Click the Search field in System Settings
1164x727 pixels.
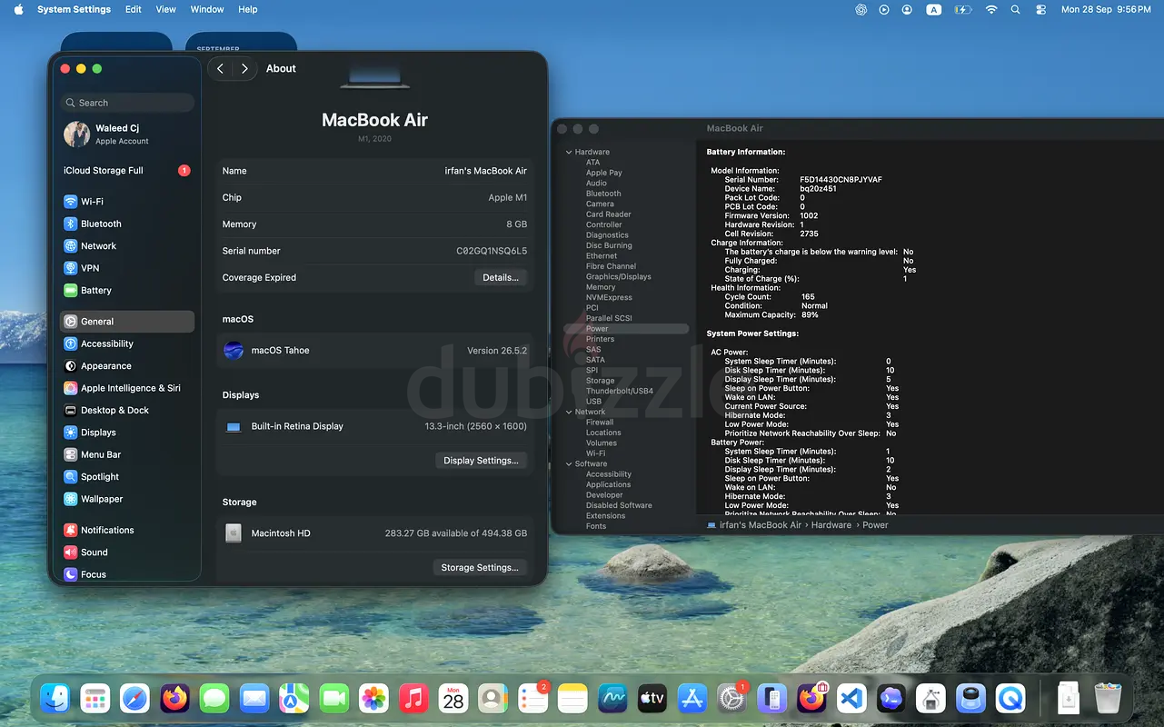[x=127, y=103]
